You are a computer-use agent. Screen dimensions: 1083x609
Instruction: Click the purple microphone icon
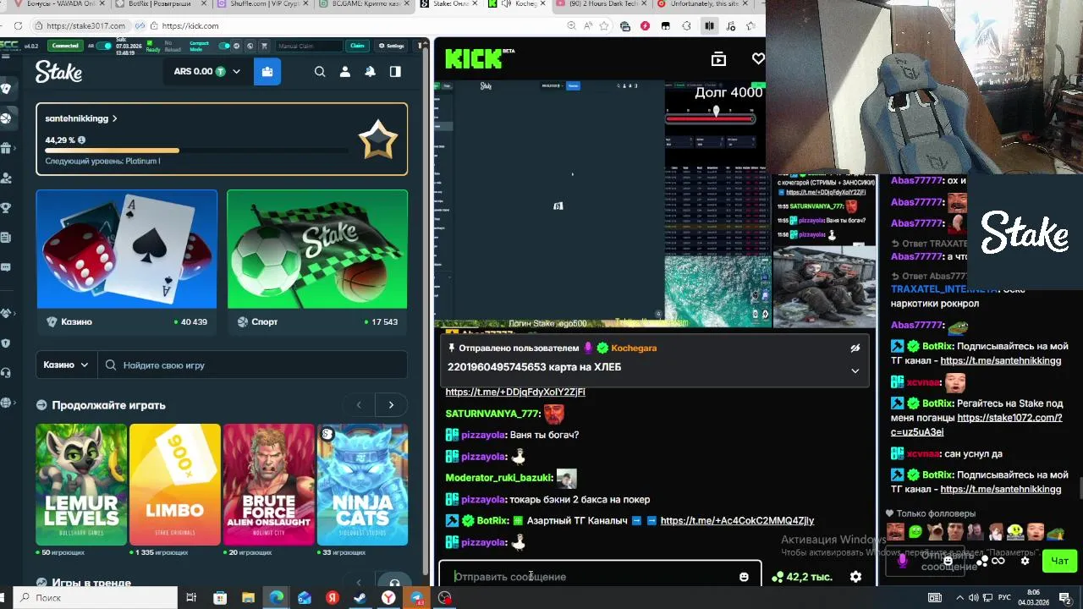point(903,560)
